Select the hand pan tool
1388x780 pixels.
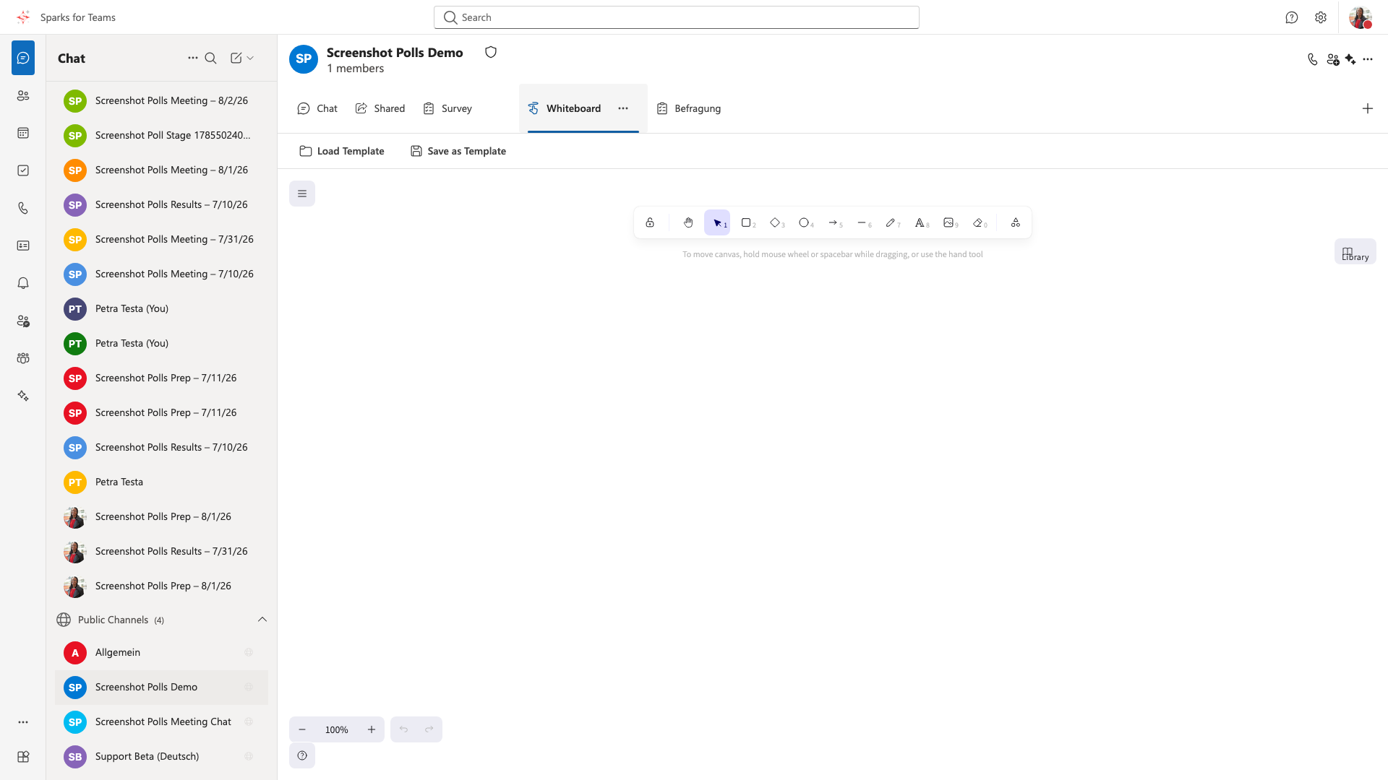point(688,222)
